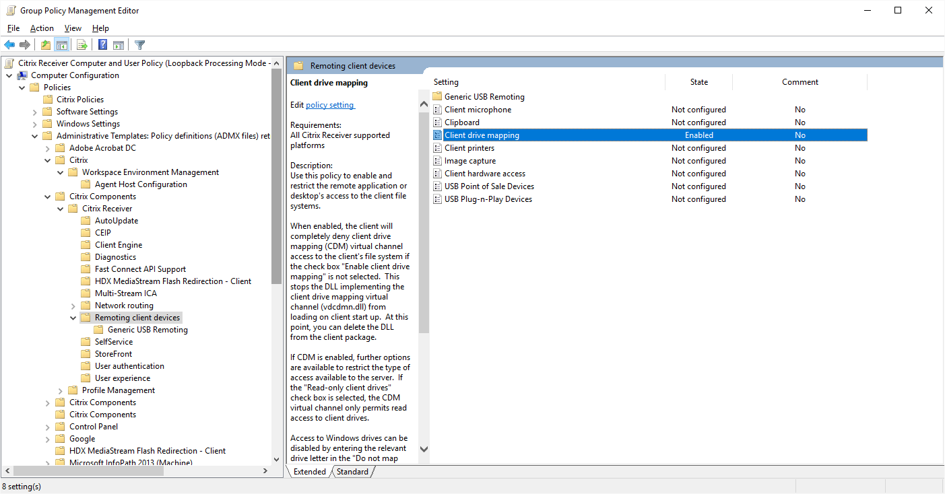Toggle the Show/Hide Action Pane icon
The height and width of the screenshot is (494, 945).
tap(119, 45)
